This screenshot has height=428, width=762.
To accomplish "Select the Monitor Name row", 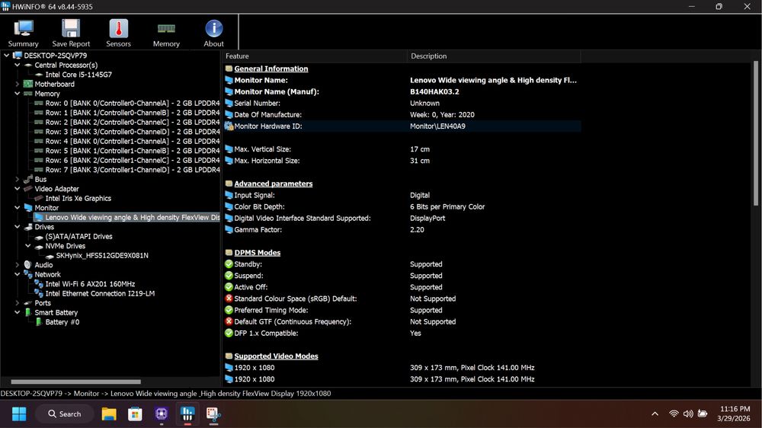I will 402,80.
